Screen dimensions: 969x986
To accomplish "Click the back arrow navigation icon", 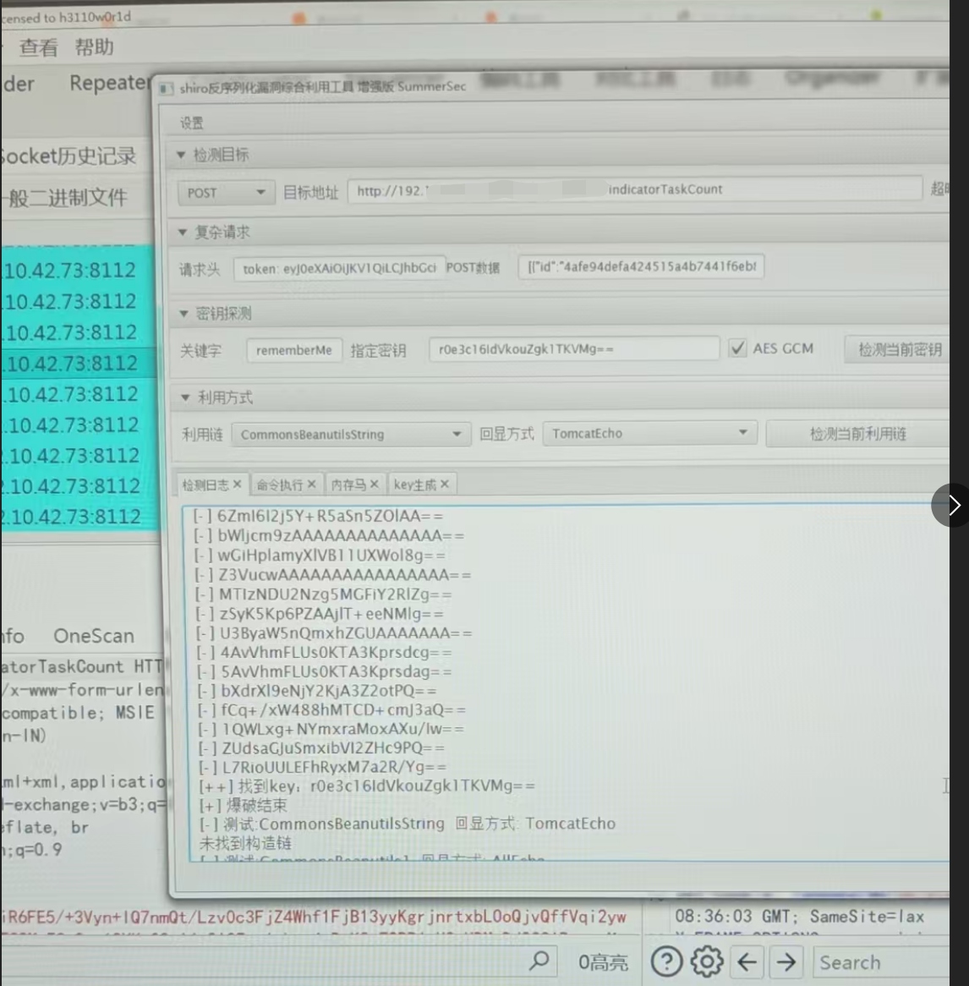I will coord(747,961).
